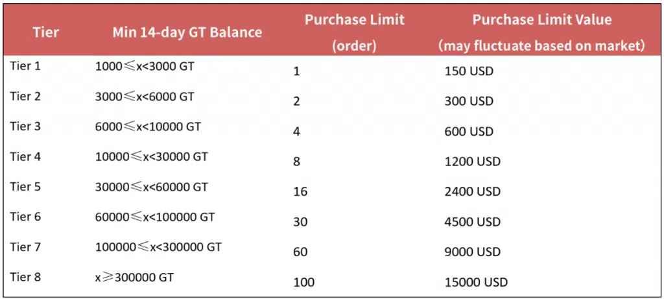
Task: Select the Tier 1 row label
Action: click(25, 66)
